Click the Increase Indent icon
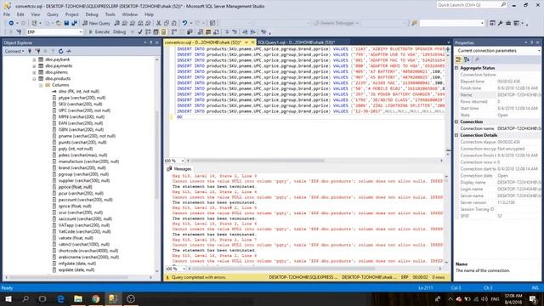 (x=253, y=32)
